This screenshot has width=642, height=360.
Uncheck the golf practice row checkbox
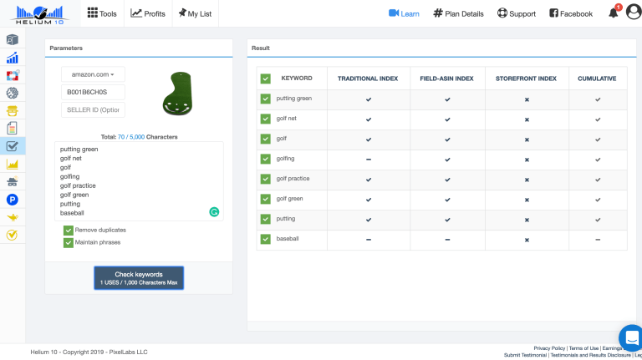(x=265, y=179)
